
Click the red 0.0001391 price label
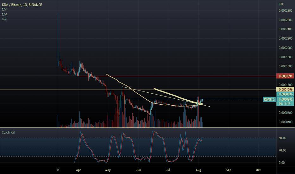286,76
